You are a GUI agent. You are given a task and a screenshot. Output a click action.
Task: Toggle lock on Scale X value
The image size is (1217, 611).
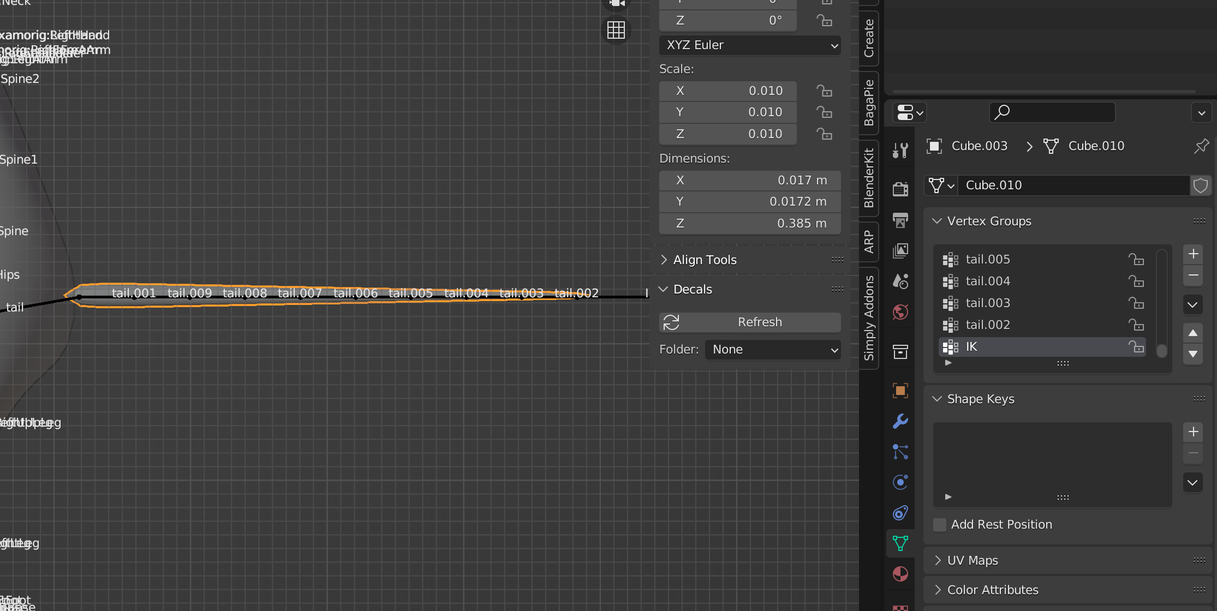(824, 91)
